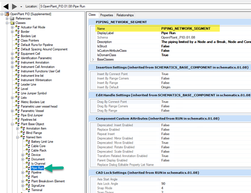
Task: Click the Insert By Default Origin value
Action: pos(166,87)
